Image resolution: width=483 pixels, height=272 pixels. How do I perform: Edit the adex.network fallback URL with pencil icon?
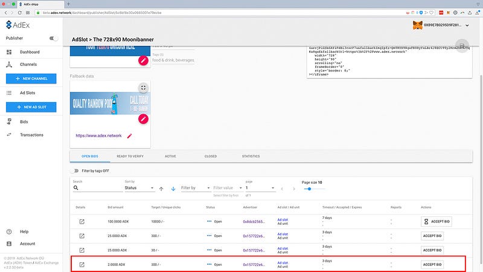coord(129,136)
